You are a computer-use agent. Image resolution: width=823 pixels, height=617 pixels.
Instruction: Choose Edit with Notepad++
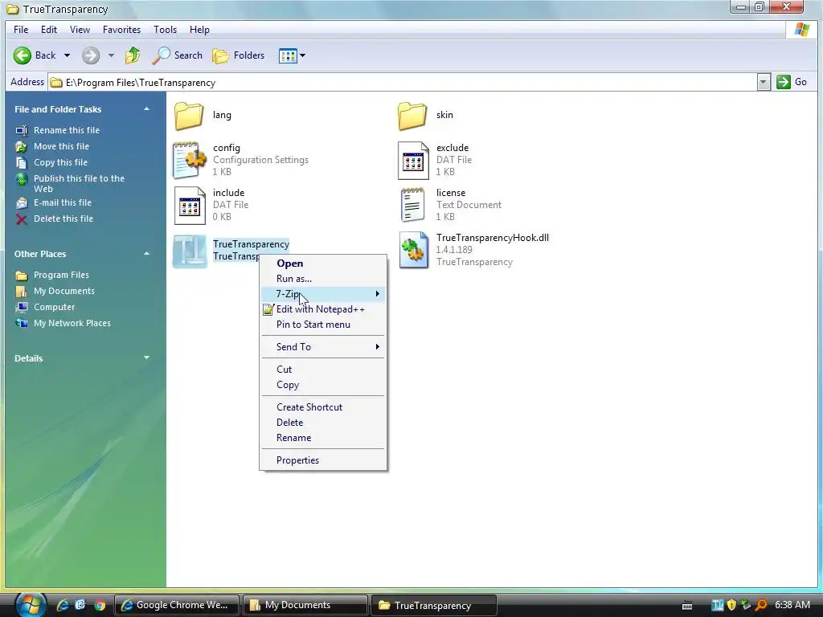(323, 309)
